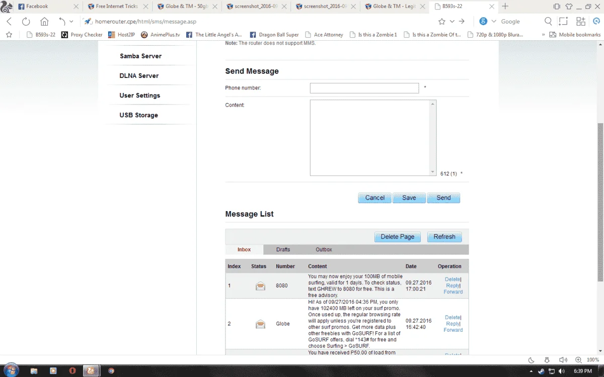Click the envelope icon for Globe message
Screen dimensions: 604x377
[x=260, y=324]
